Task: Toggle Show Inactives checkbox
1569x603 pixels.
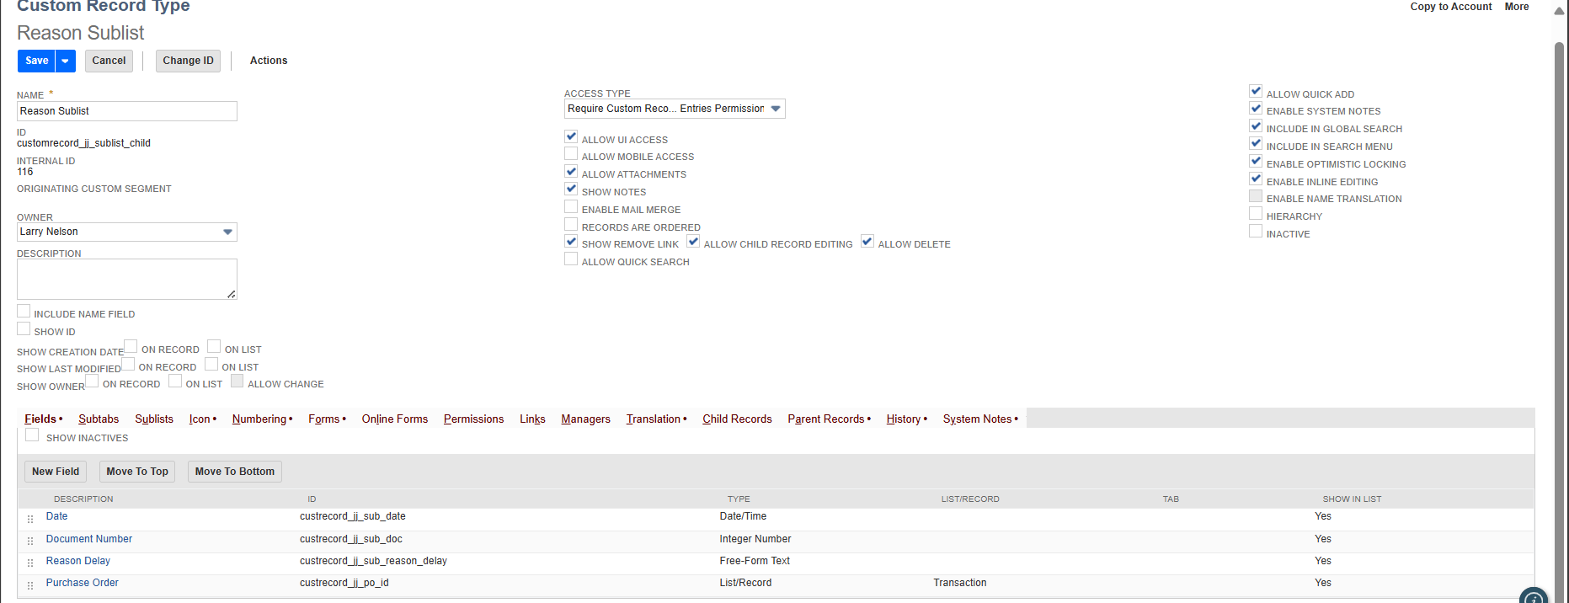Action: (32, 435)
